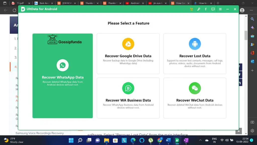The width and height of the screenshot is (257, 145).
Task: Open browser settings and more menu
Action: click(251, 10)
